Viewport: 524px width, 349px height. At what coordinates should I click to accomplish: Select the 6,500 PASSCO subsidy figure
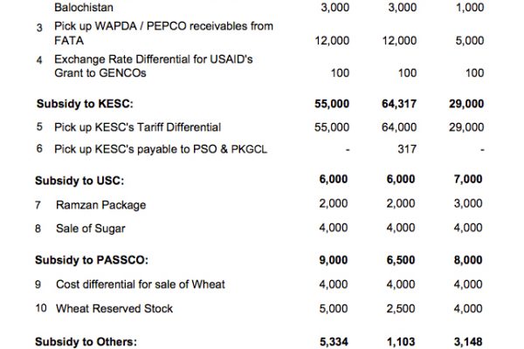click(x=401, y=260)
